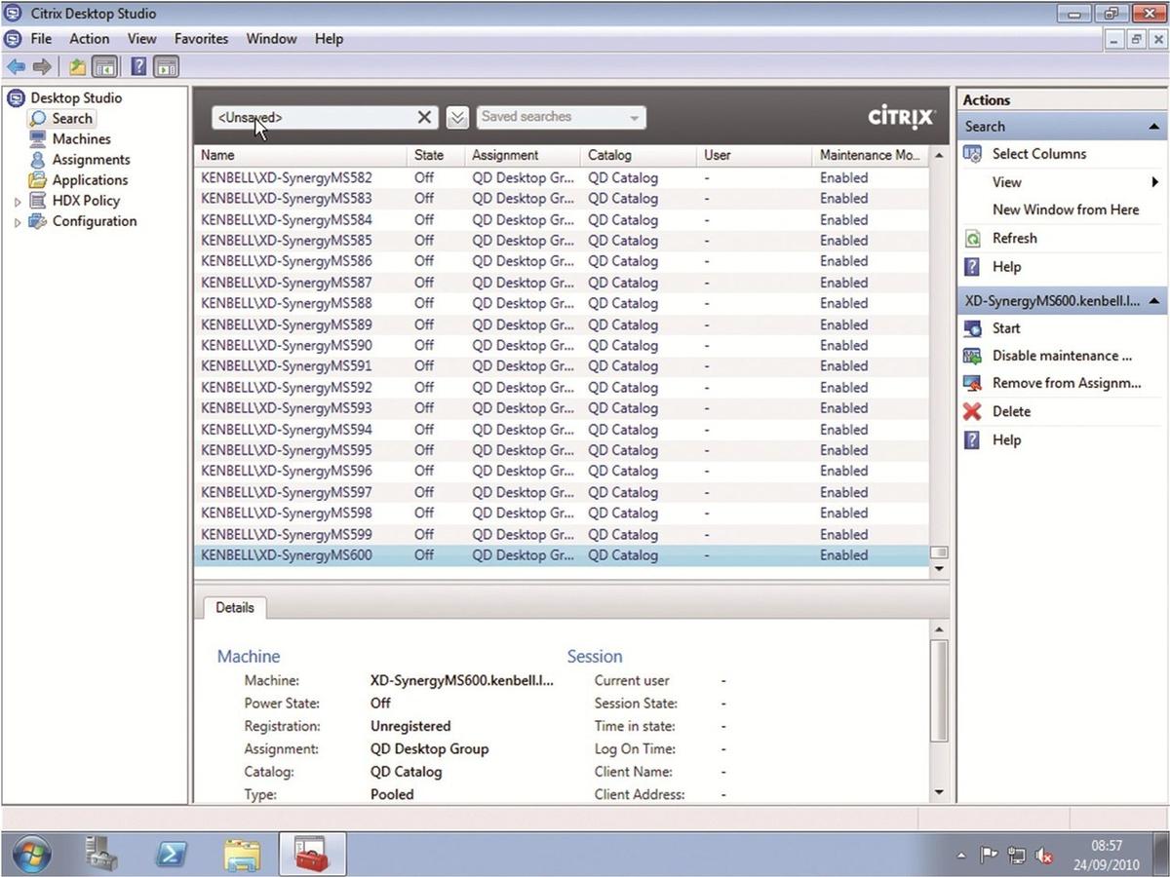Image resolution: width=1170 pixels, height=877 pixels.
Task: Click the Details pane scrollbar down arrow
Action: [940, 793]
